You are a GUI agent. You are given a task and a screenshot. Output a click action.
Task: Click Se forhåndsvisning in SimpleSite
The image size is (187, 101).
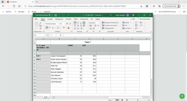pos(167,11)
